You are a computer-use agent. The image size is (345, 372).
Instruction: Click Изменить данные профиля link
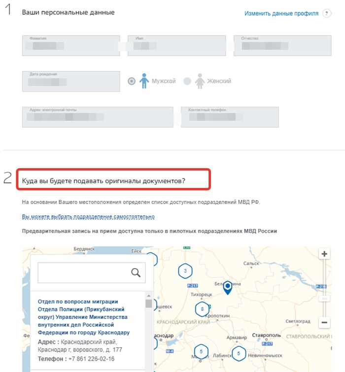281,13
